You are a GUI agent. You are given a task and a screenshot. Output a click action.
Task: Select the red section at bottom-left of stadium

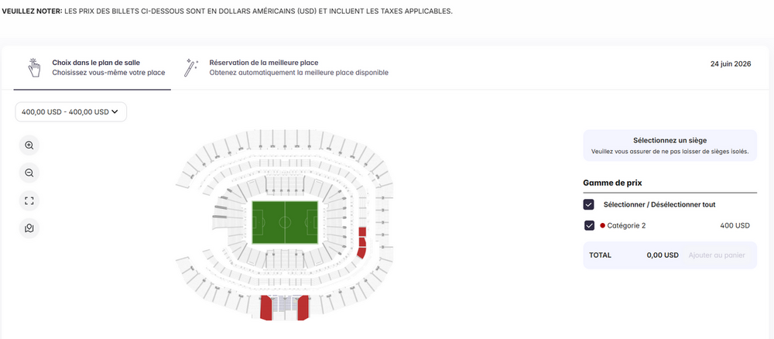tap(265, 307)
